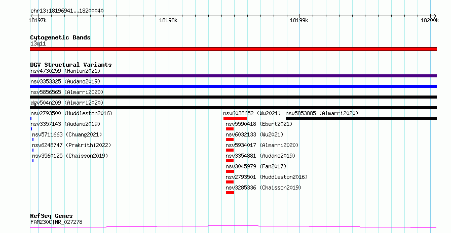The image size is (451, 233).
Task: Click red bar under nsv6032133
Action: tap(230, 139)
